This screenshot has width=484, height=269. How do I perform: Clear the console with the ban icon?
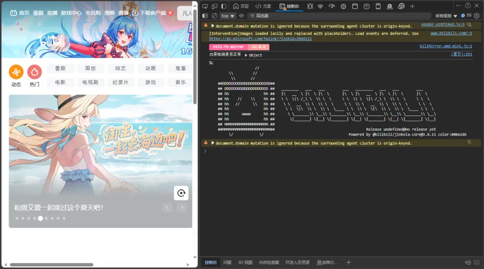click(x=215, y=16)
